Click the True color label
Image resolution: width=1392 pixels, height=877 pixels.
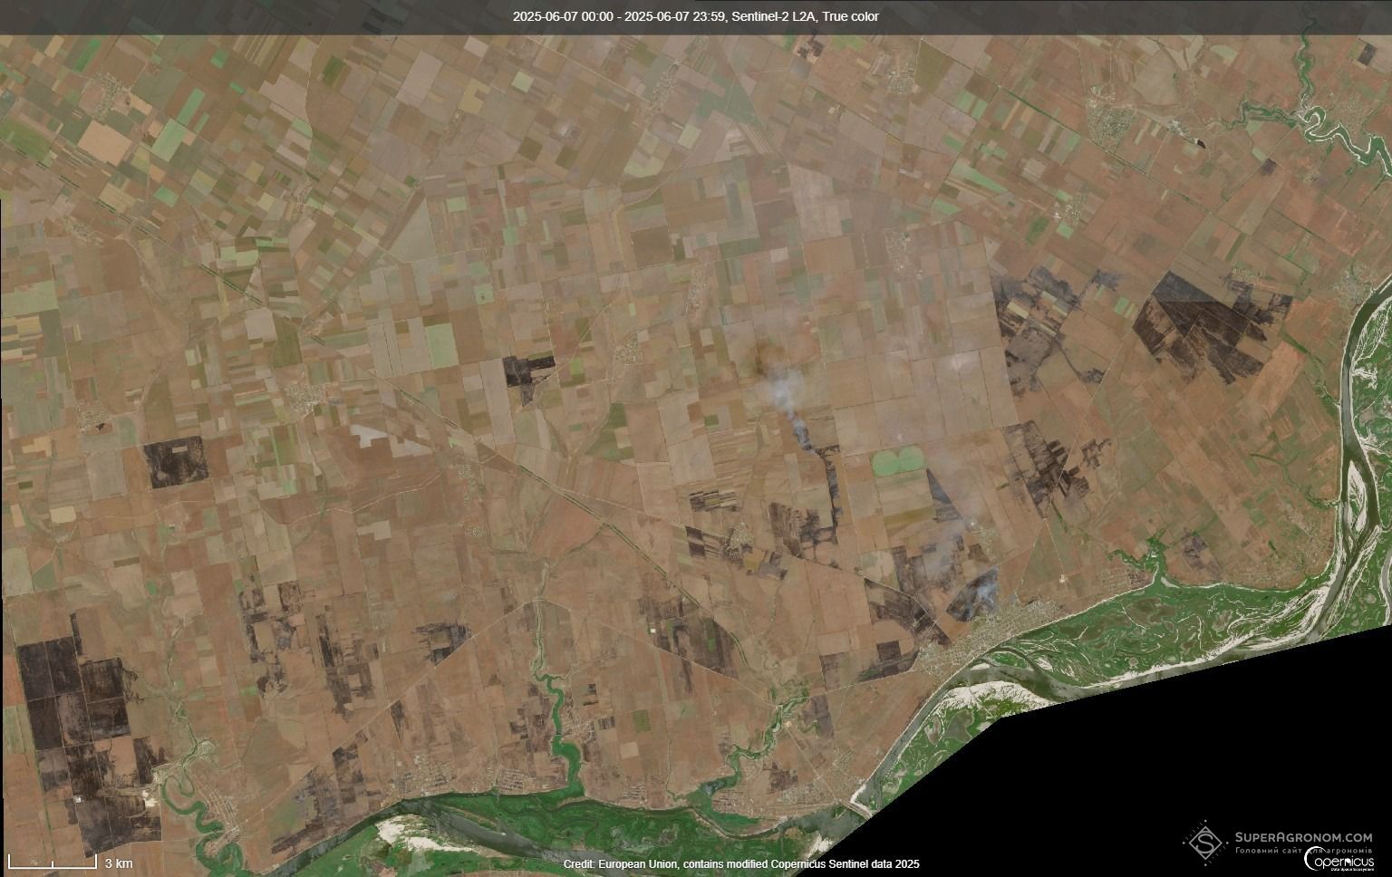click(850, 16)
